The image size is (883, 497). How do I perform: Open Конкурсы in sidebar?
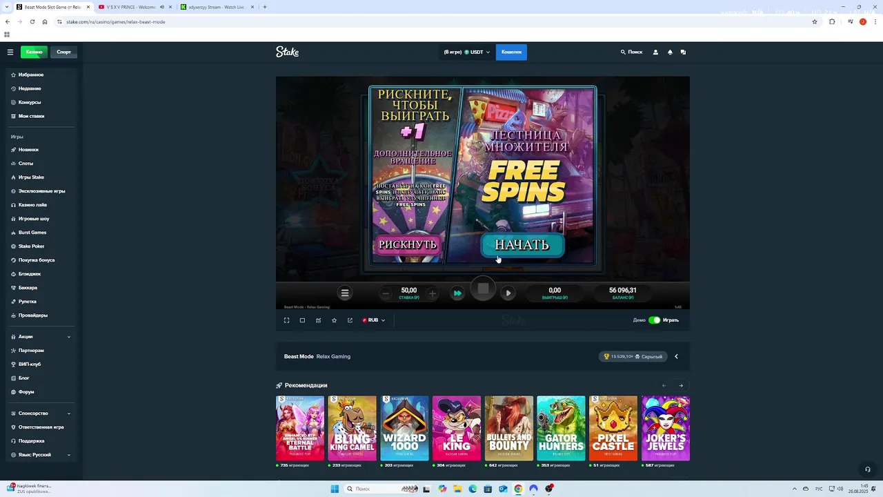pyautogui.click(x=41, y=102)
